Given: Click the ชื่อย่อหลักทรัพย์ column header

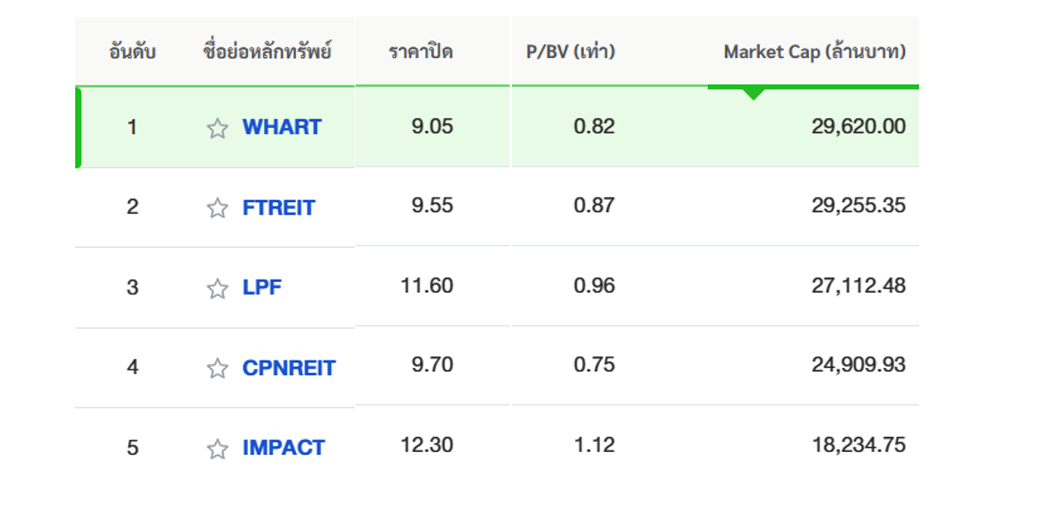Looking at the screenshot, I should click(267, 52).
